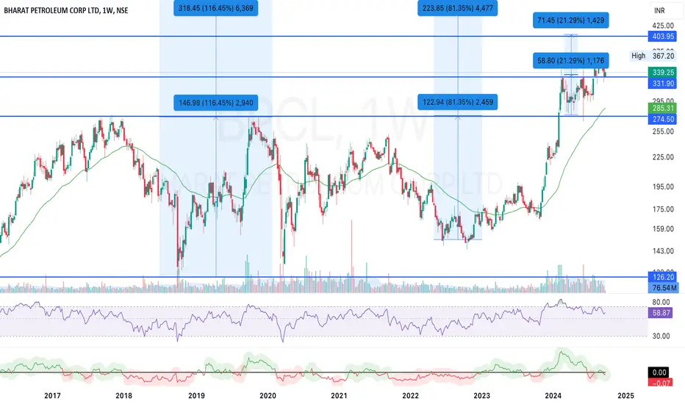Viewport: 685px width, 404px height.
Task: Select the 58.80 (21.29%) 1,176 measurement label
Action: pos(570,61)
